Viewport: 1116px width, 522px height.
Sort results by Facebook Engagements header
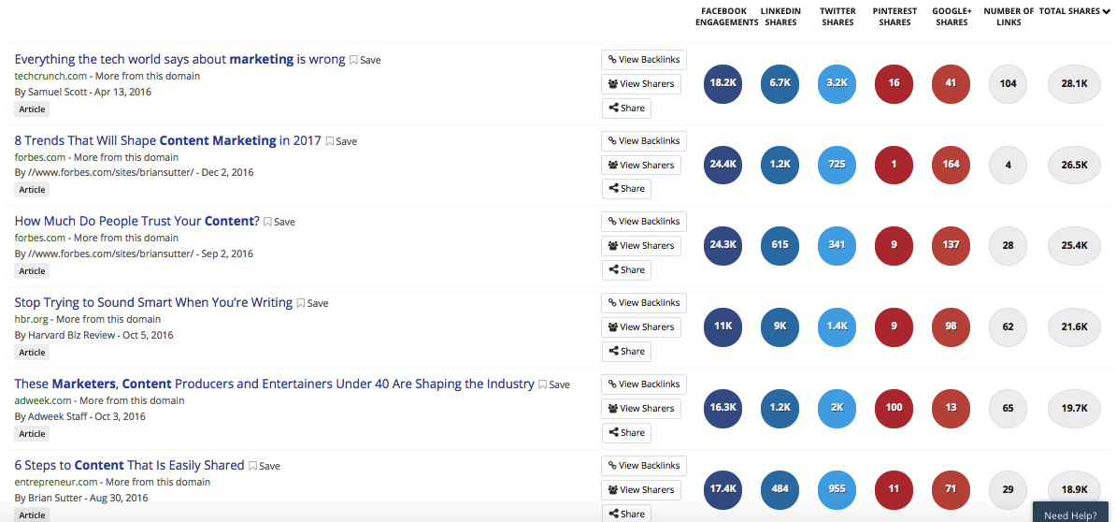726,17
